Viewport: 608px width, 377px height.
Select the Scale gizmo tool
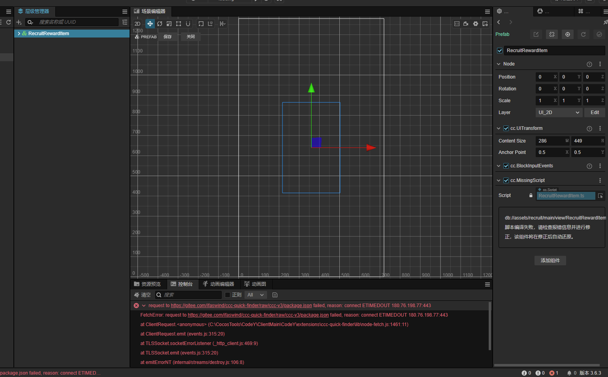[169, 24]
